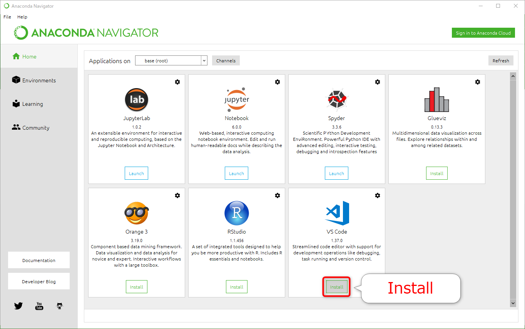
Task: Click the JupyterLab version 1.0.2 text
Action: pos(137,127)
